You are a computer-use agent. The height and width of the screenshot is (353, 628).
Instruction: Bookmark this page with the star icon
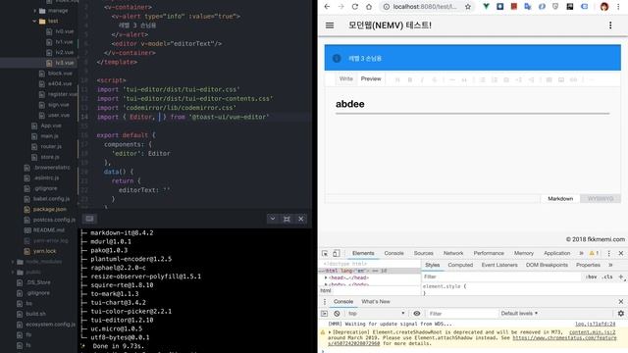(468, 7)
